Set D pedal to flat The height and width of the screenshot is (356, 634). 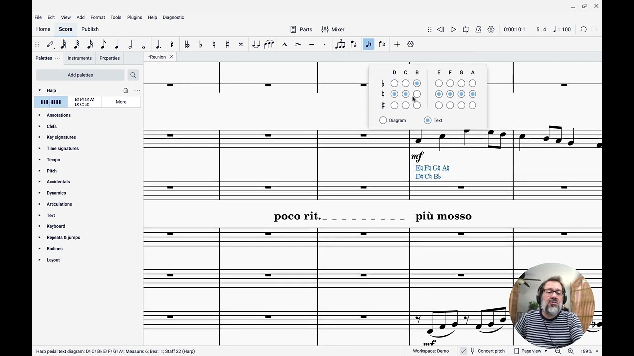pyautogui.click(x=394, y=83)
